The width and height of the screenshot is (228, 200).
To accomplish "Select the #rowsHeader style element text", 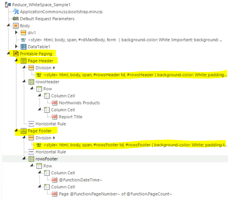I will (135, 75).
